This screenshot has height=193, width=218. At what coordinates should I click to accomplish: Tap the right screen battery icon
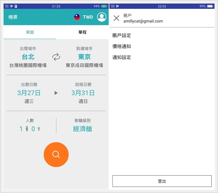(210, 6)
